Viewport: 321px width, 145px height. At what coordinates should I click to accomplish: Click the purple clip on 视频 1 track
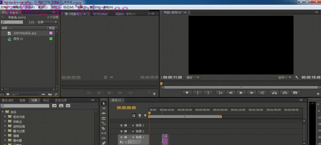pos(165,140)
